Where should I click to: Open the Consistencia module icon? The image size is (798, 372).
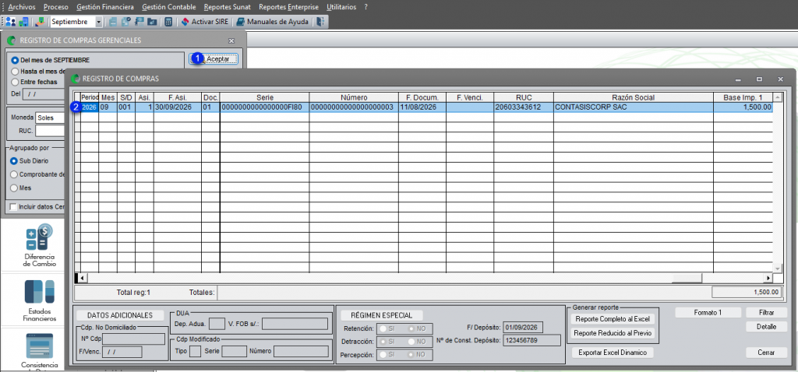click(39, 351)
